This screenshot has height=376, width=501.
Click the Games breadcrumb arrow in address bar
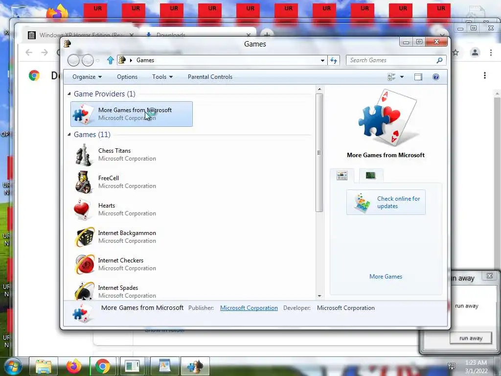point(131,60)
